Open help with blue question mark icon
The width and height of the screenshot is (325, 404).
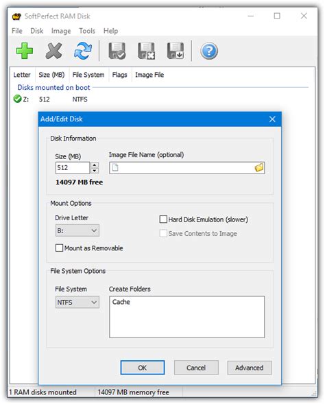pyautogui.click(x=209, y=51)
